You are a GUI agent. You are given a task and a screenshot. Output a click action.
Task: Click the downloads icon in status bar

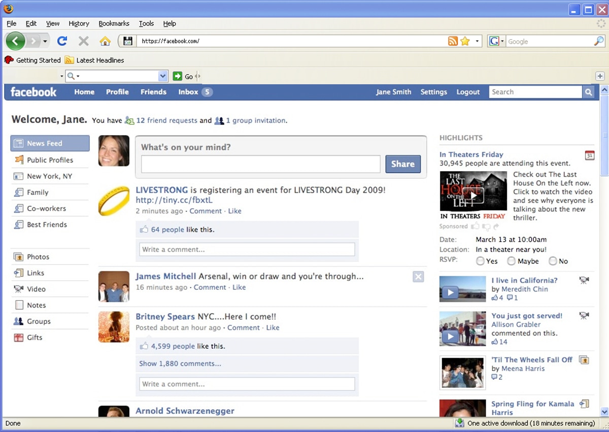pos(459,423)
